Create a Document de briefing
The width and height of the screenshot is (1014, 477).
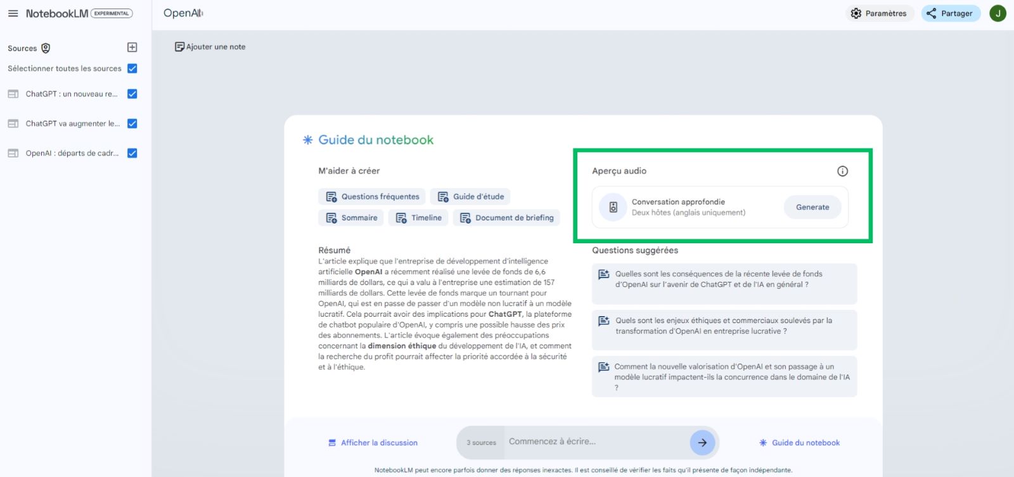point(506,218)
